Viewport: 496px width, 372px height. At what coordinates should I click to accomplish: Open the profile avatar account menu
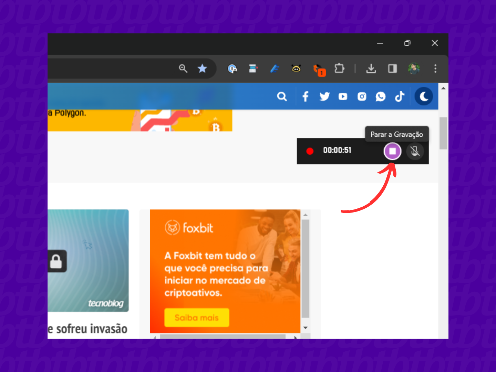click(414, 69)
